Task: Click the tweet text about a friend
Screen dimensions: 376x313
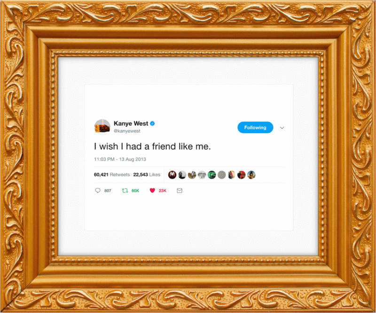Action: coord(152,146)
